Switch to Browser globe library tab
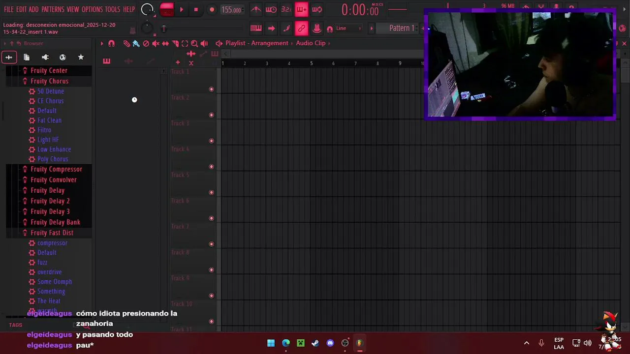Viewport: 630px width, 354px height. (x=63, y=58)
